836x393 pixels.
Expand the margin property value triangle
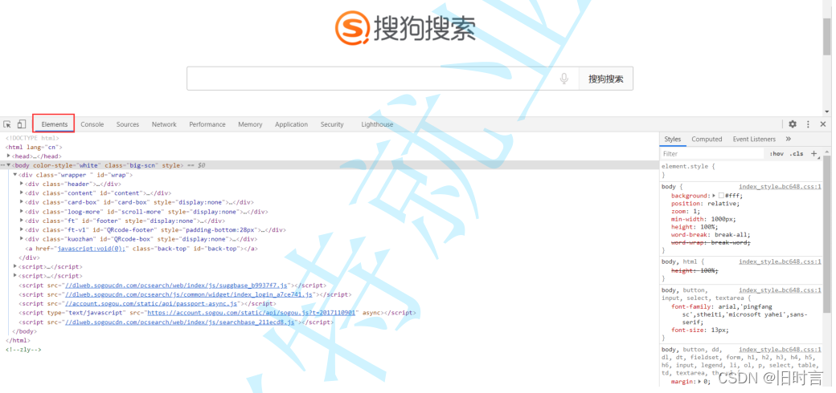click(699, 381)
